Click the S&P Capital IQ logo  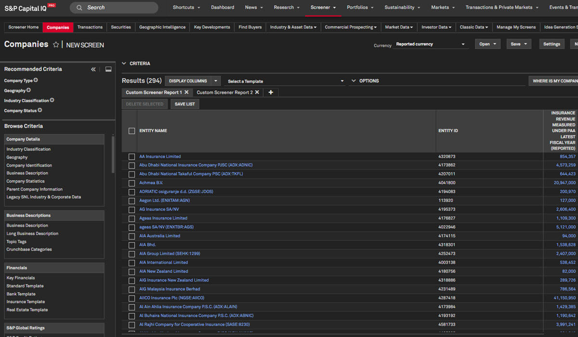click(x=30, y=8)
